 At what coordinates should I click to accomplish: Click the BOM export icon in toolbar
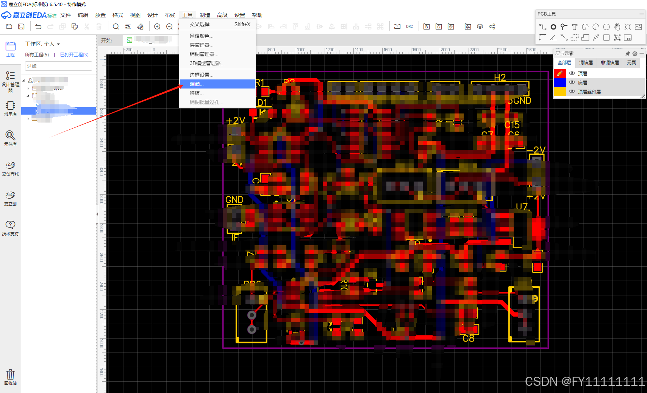pos(427,26)
